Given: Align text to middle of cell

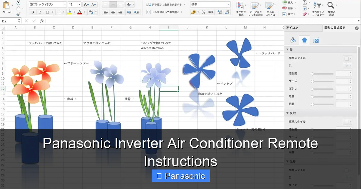Looking at the screenshot, I should click(x=113, y=4).
